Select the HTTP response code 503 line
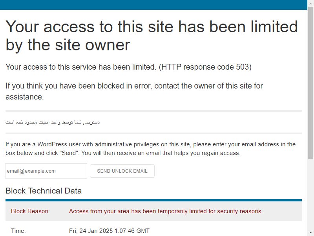 [128, 67]
